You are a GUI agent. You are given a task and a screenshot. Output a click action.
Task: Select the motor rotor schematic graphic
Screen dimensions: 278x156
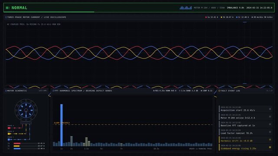tap(26, 110)
